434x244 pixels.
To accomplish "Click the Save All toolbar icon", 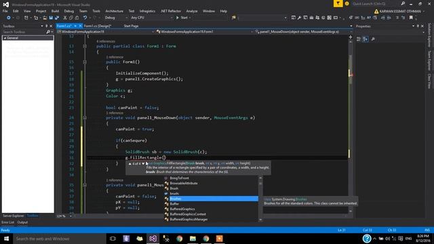I will coord(57,18).
